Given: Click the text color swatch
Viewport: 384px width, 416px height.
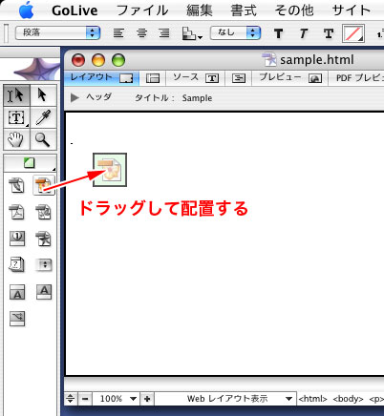Looking at the screenshot, I should [x=353, y=33].
